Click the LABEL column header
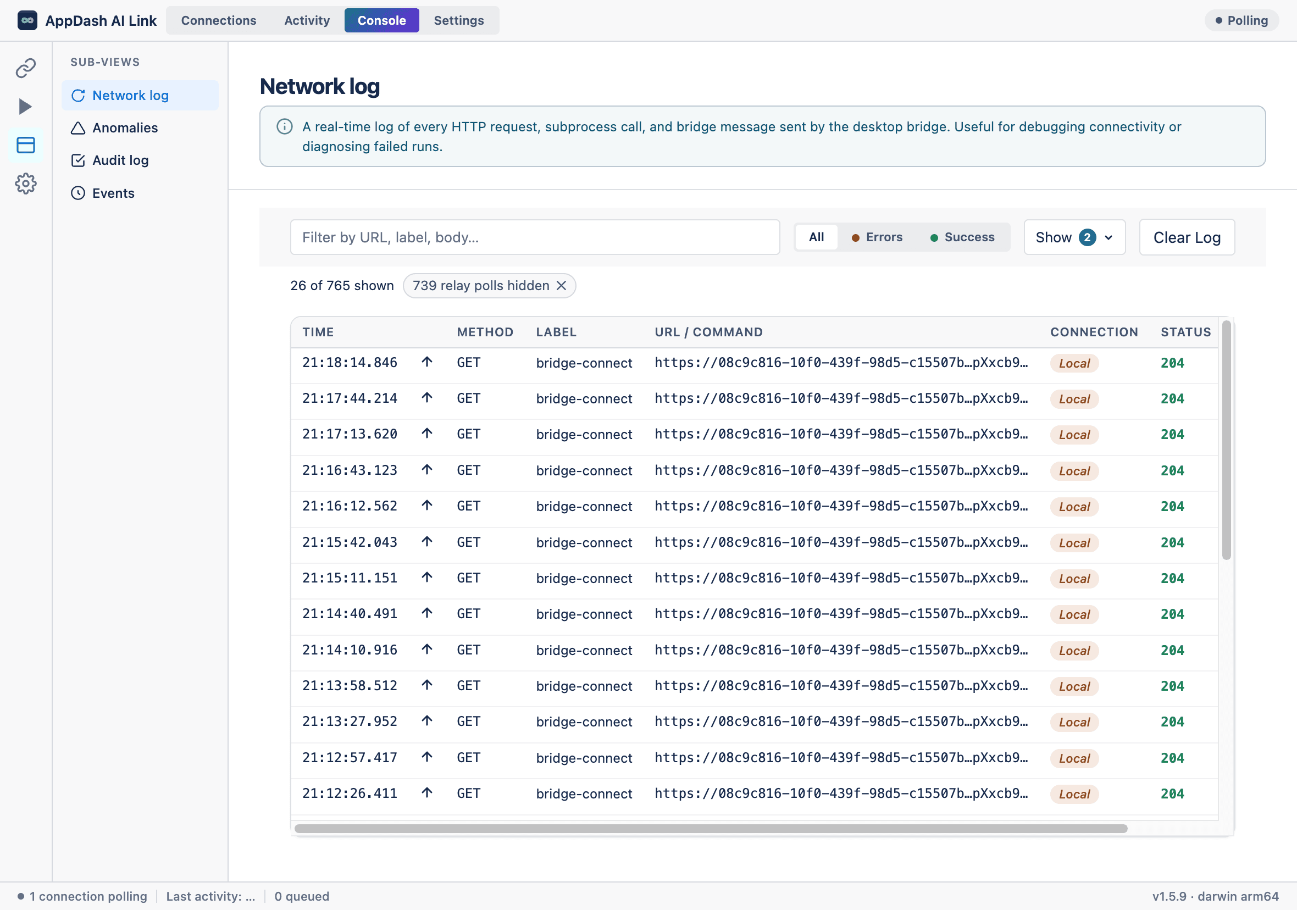 [x=556, y=332]
